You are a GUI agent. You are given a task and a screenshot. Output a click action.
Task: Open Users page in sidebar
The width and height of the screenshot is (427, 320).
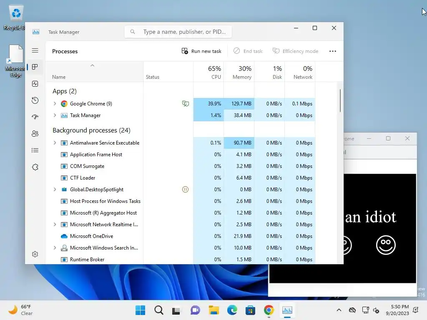click(x=35, y=134)
